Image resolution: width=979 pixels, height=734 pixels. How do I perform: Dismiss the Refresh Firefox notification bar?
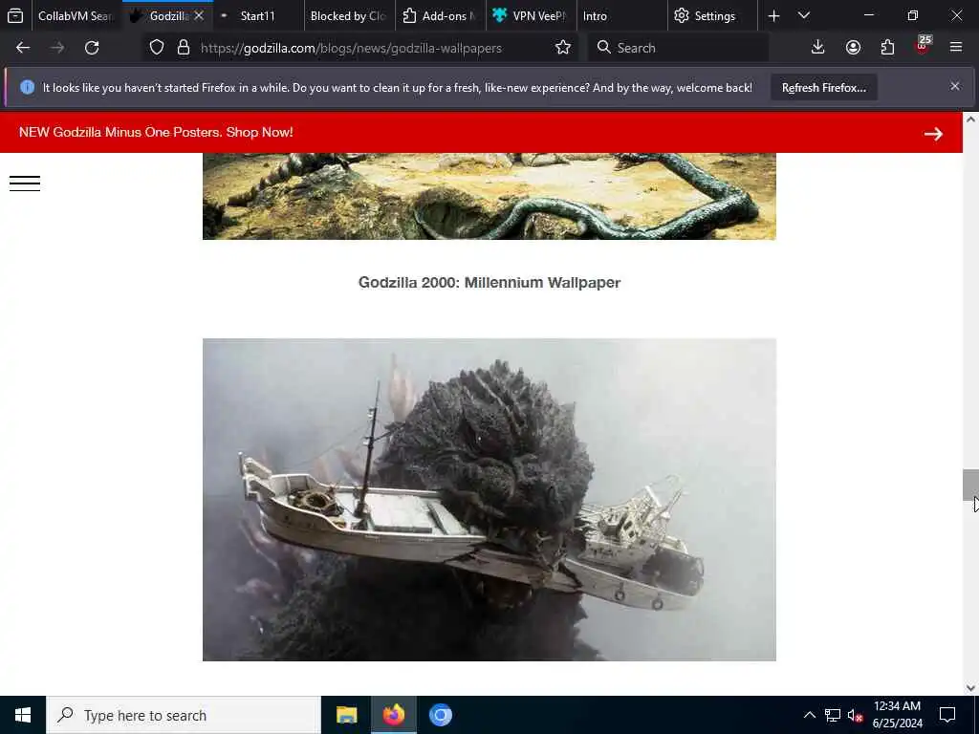coord(955,86)
